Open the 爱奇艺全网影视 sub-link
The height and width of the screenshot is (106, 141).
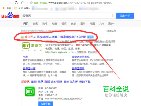[81, 57]
